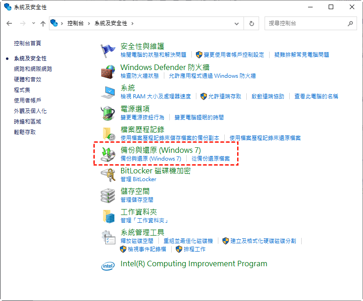Image resolution: width=363 pixels, height=301 pixels.
Task: Click the Intel logo icon
Action: click(108, 266)
